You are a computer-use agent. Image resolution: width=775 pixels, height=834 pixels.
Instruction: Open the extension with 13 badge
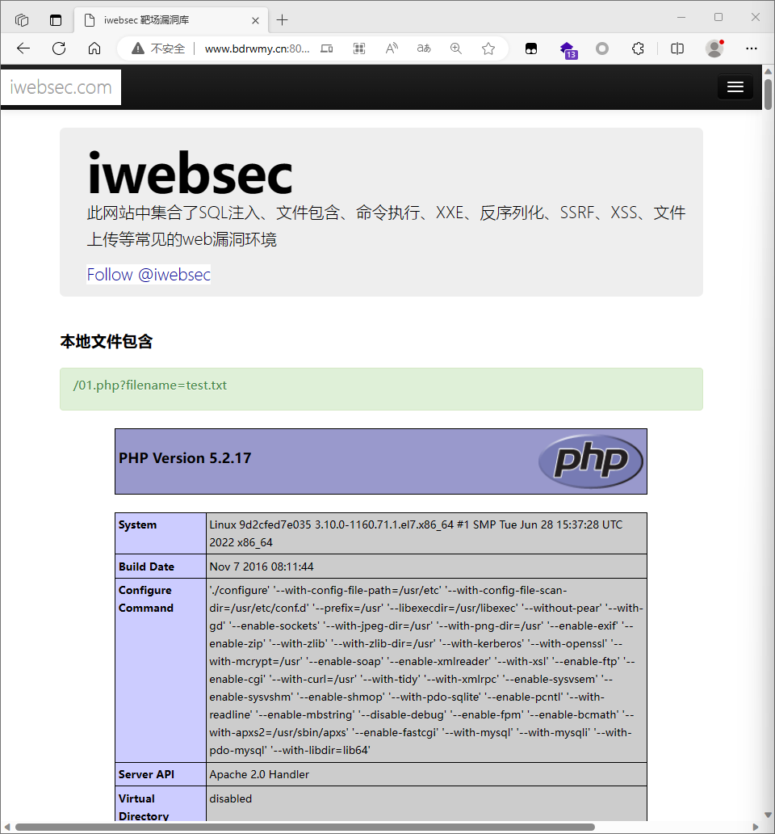tap(568, 49)
